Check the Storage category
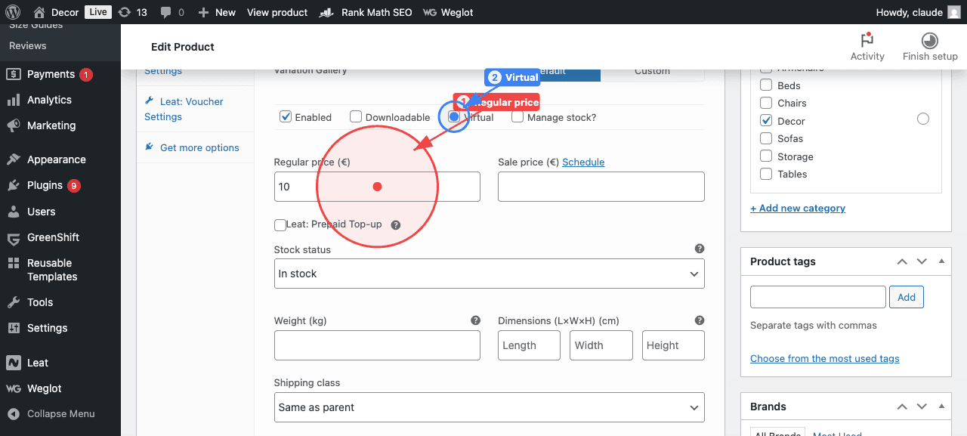This screenshot has height=436, width=967. pyautogui.click(x=766, y=156)
